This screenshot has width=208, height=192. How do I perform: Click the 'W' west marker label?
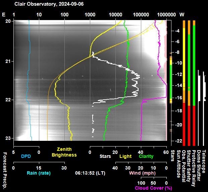point(182,14)
